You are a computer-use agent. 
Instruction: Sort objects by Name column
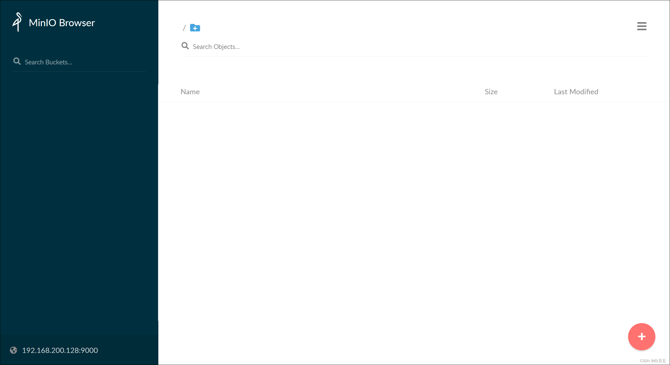[x=190, y=92]
